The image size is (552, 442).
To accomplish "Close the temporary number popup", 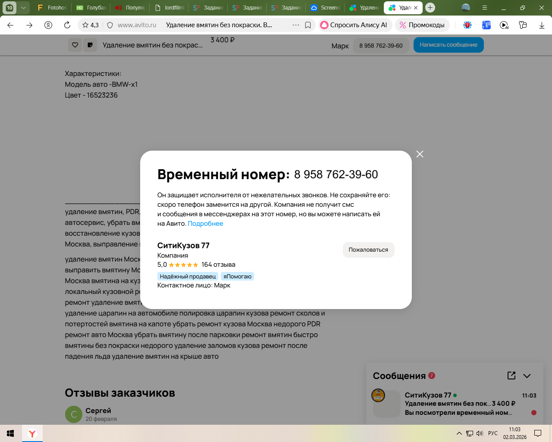I will (420, 154).
